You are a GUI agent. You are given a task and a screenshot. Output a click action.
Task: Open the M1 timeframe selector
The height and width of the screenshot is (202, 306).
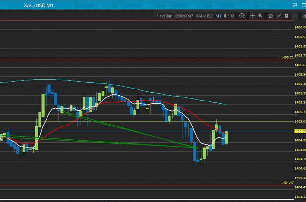[218, 16]
